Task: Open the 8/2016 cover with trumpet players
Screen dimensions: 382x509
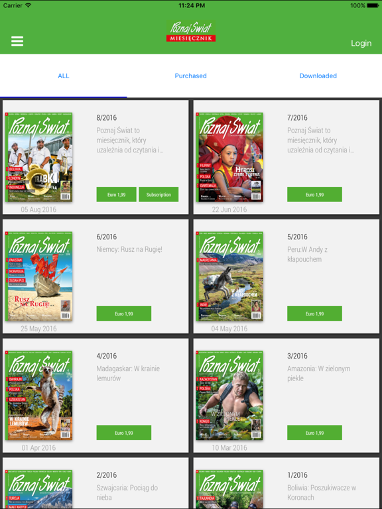Action: [x=38, y=158]
